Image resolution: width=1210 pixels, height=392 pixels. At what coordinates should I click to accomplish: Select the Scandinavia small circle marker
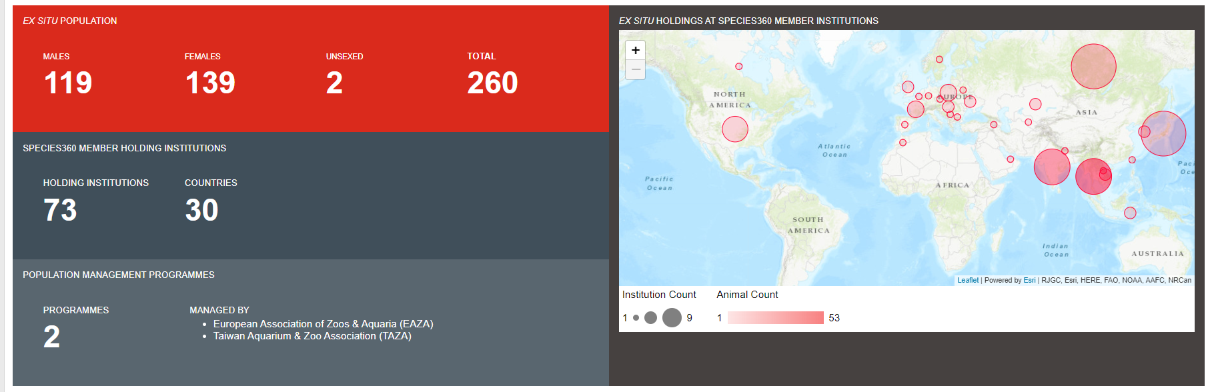pyautogui.click(x=939, y=59)
